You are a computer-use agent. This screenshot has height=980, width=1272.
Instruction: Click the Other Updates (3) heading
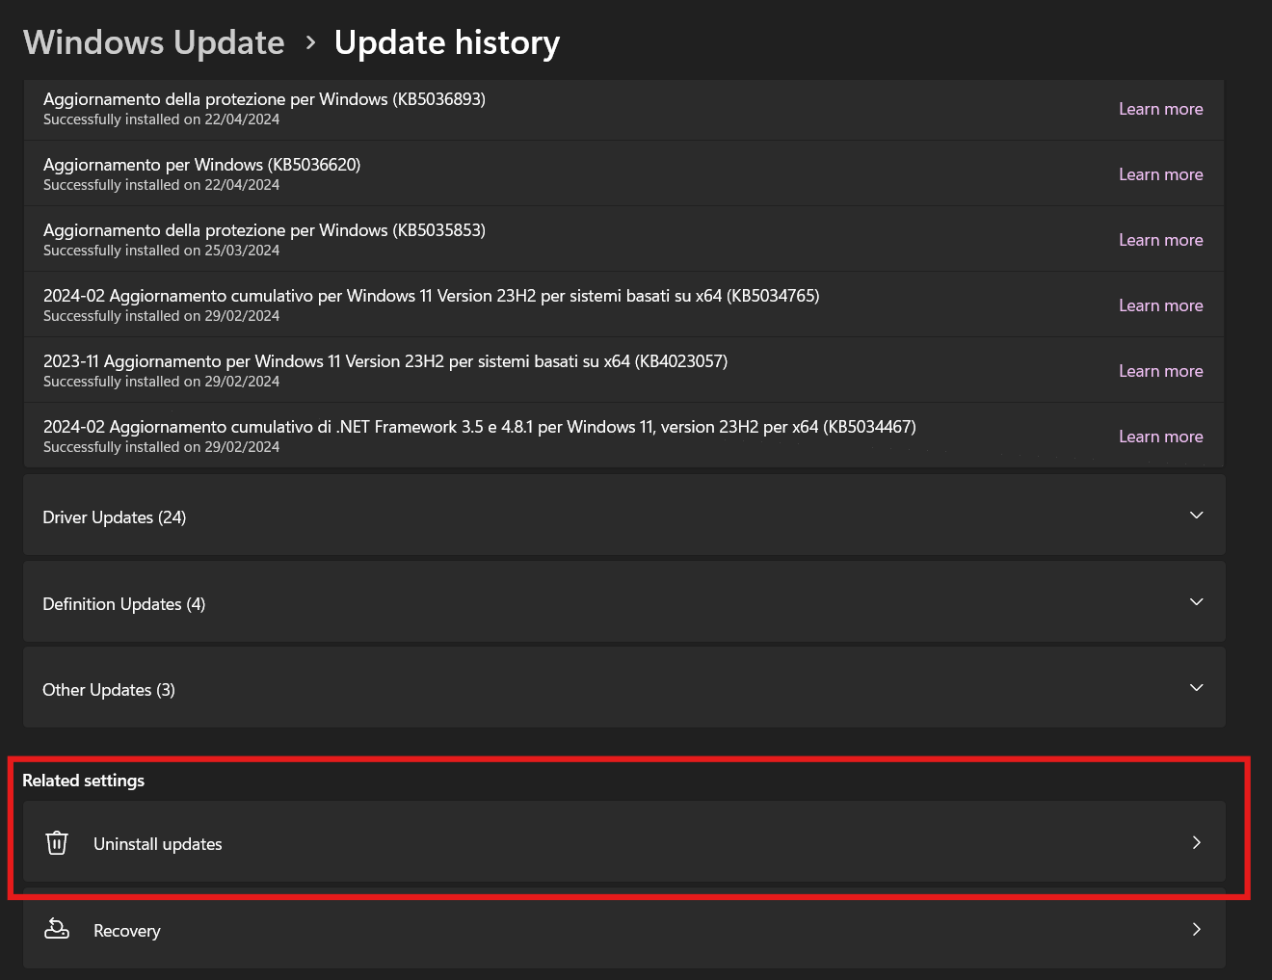[x=109, y=690]
